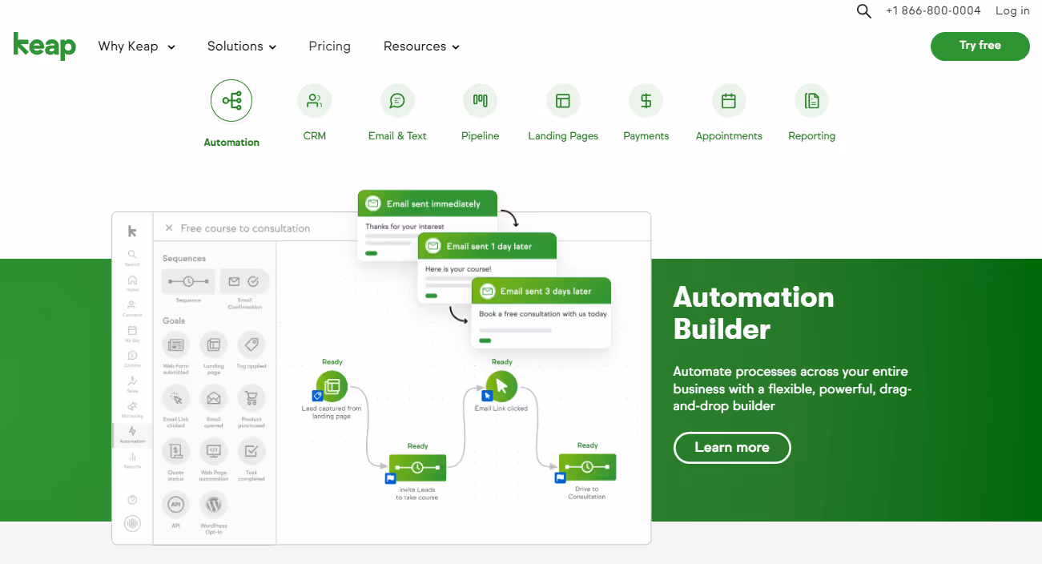Click the Email sent 1 day later card

pos(488,268)
